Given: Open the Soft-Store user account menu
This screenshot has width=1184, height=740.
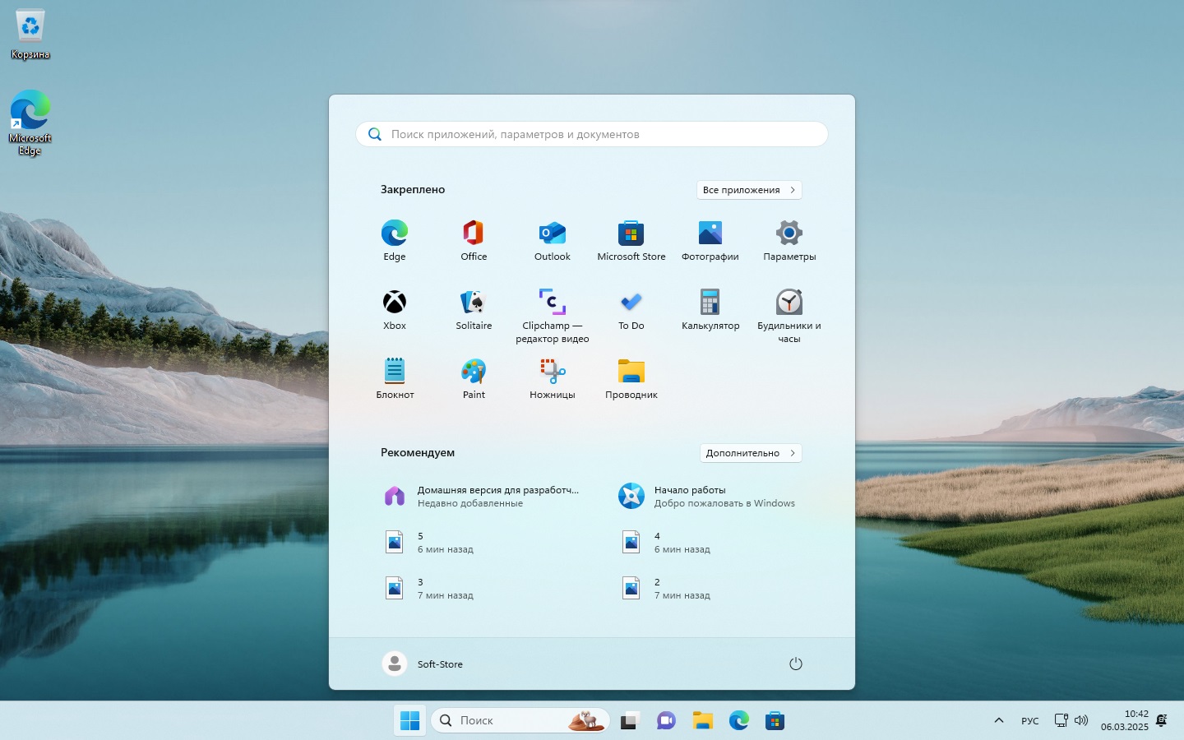Looking at the screenshot, I should tap(423, 664).
